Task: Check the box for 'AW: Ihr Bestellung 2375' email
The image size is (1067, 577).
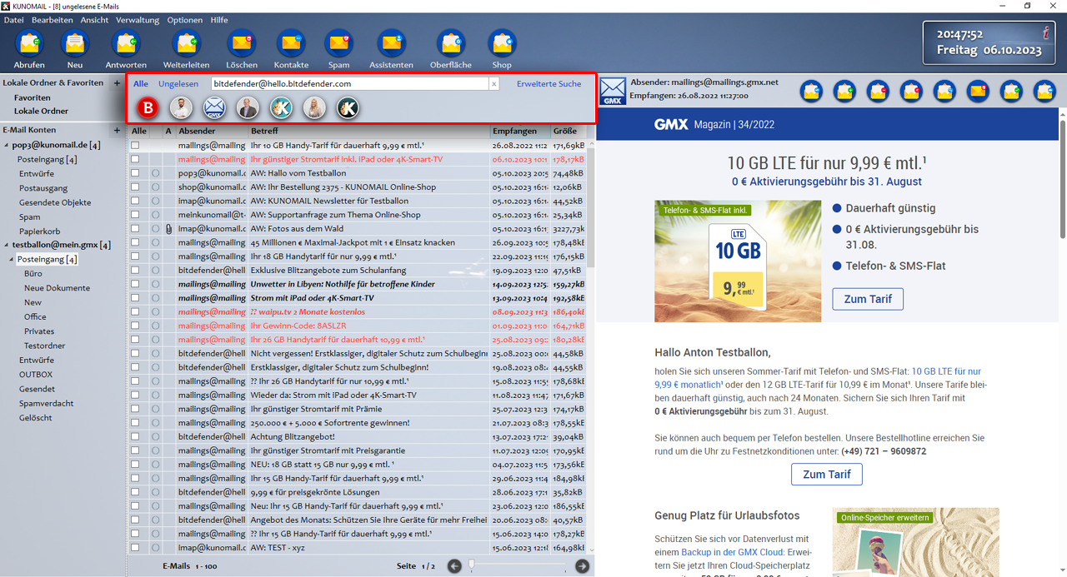Action: pos(135,187)
